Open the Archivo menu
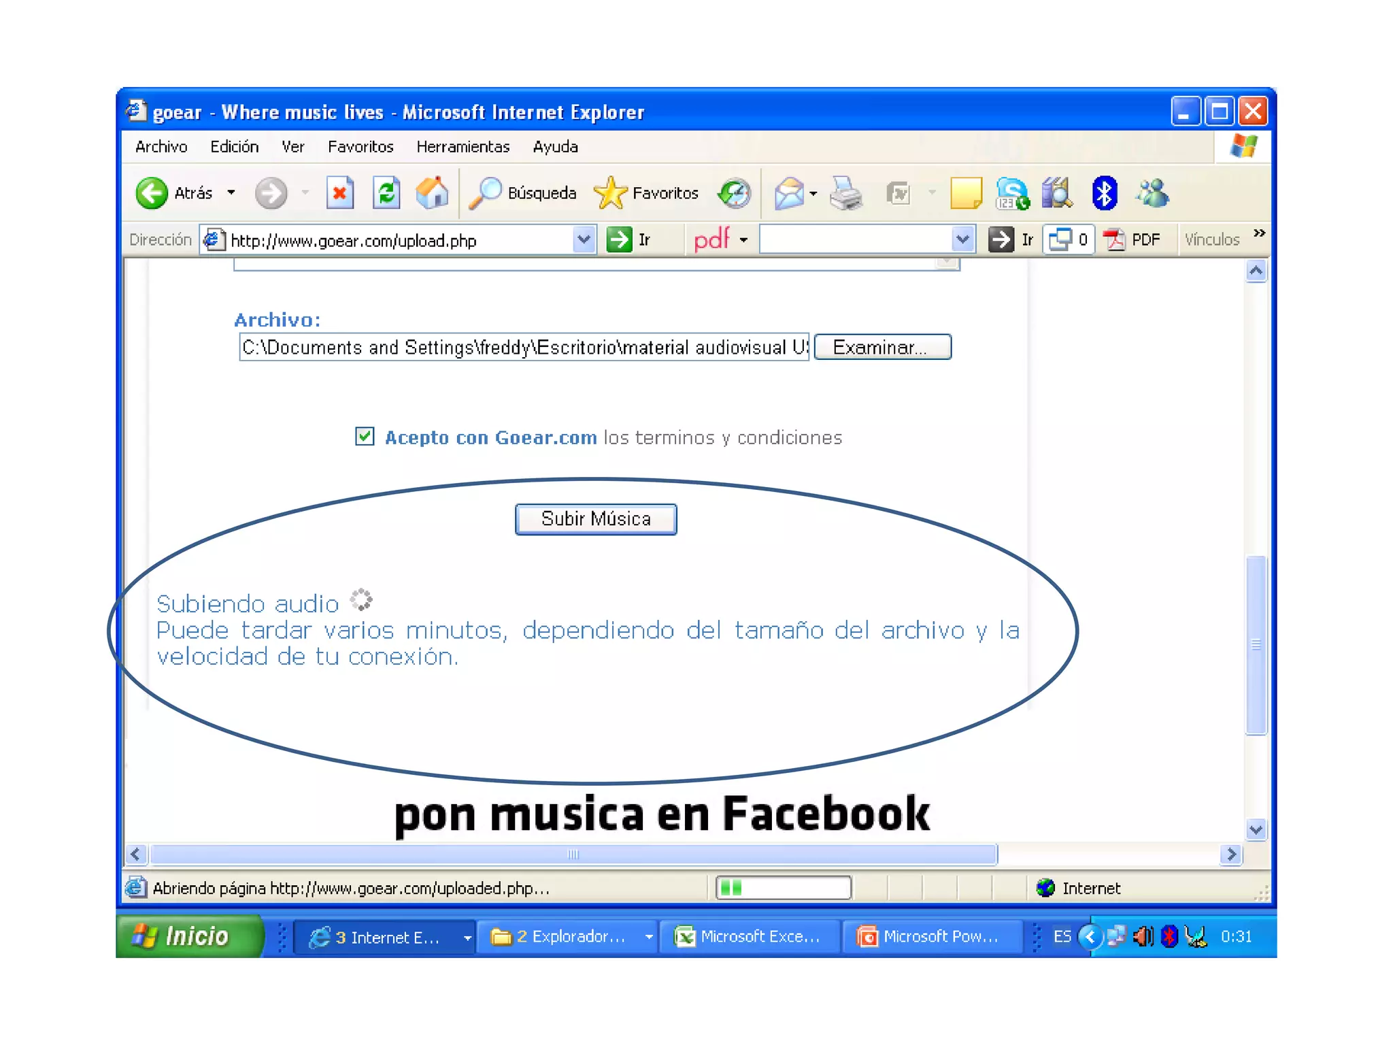 pos(161,147)
